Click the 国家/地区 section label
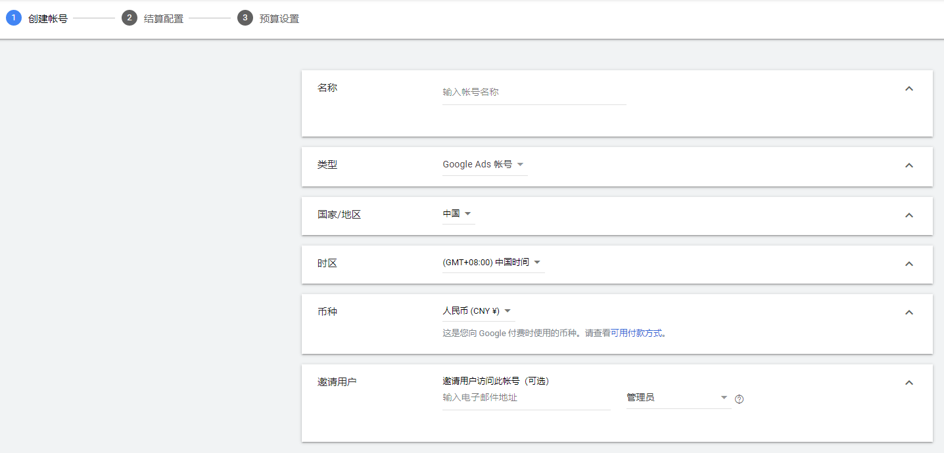The image size is (944, 453). point(339,215)
